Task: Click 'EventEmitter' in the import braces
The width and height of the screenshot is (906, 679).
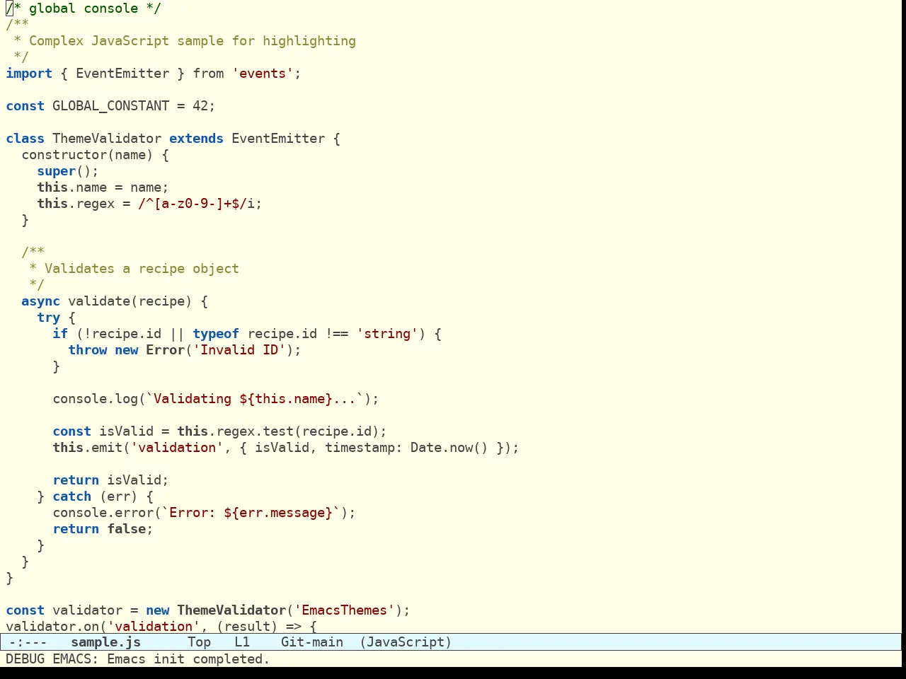Action: (122, 74)
